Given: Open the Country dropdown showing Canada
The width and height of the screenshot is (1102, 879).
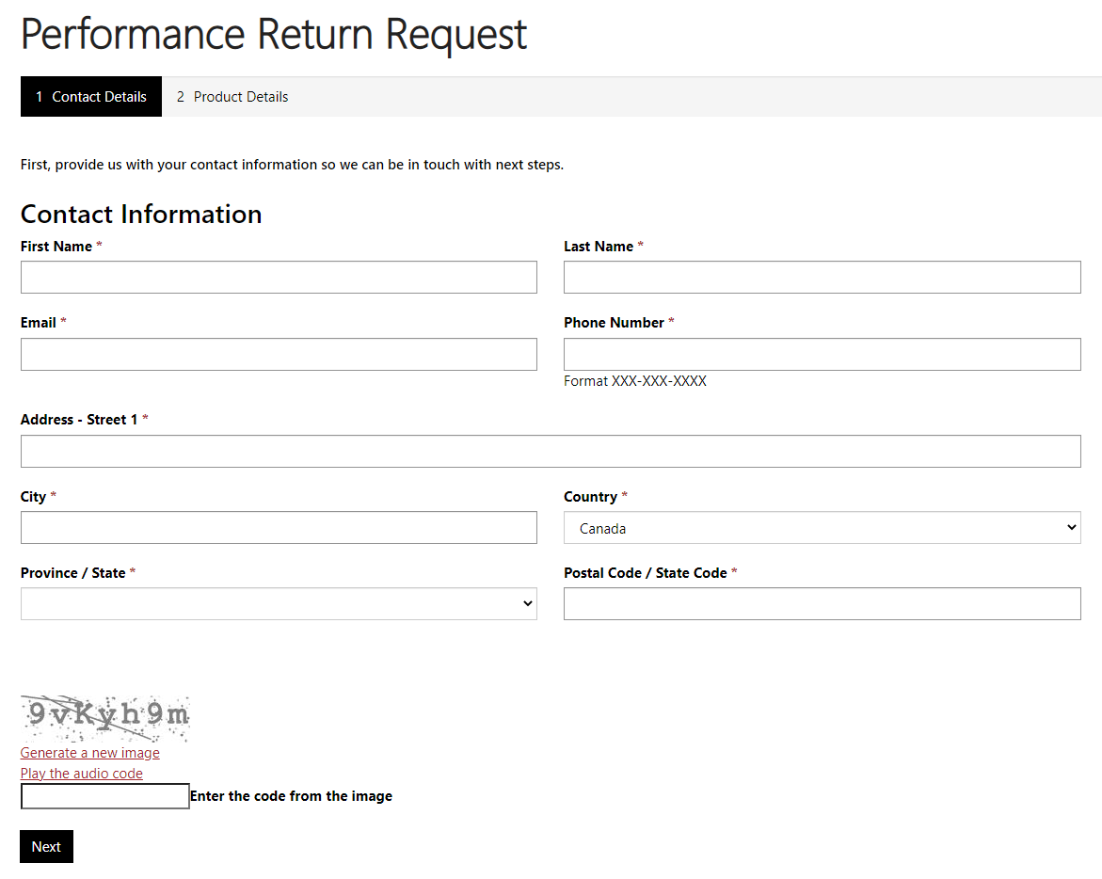Looking at the screenshot, I should (x=823, y=528).
